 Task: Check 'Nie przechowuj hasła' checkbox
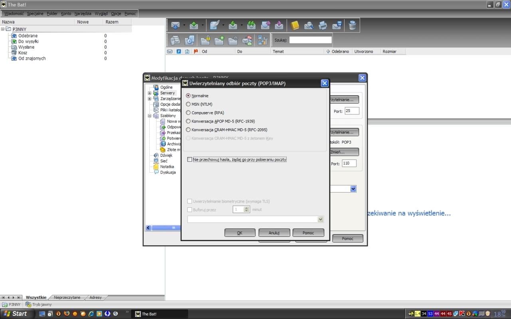pyautogui.click(x=190, y=159)
